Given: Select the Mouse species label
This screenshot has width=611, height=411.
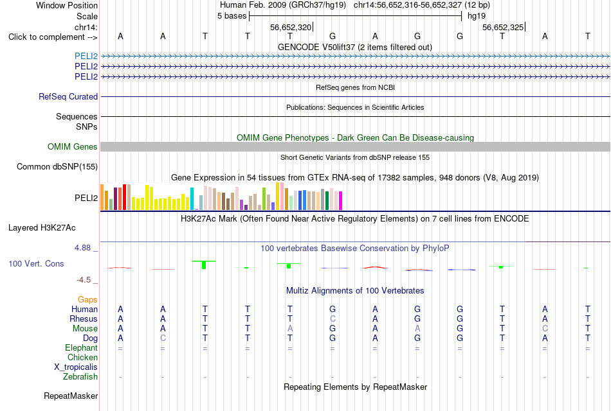Looking at the screenshot, I should click(x=85, y=329).
